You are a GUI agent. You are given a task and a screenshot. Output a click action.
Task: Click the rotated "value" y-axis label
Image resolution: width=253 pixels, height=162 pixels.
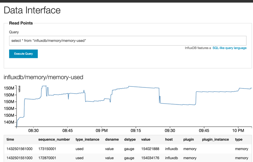tap(19, 89)
